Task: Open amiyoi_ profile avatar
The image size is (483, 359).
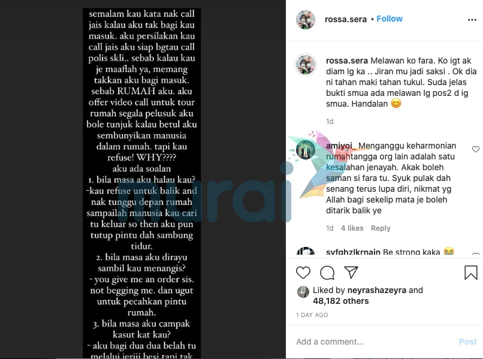Action: coord(306,150)
